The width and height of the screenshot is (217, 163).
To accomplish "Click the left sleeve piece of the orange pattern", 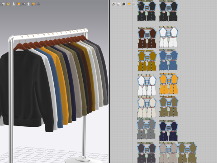I will tap(163, 80).
